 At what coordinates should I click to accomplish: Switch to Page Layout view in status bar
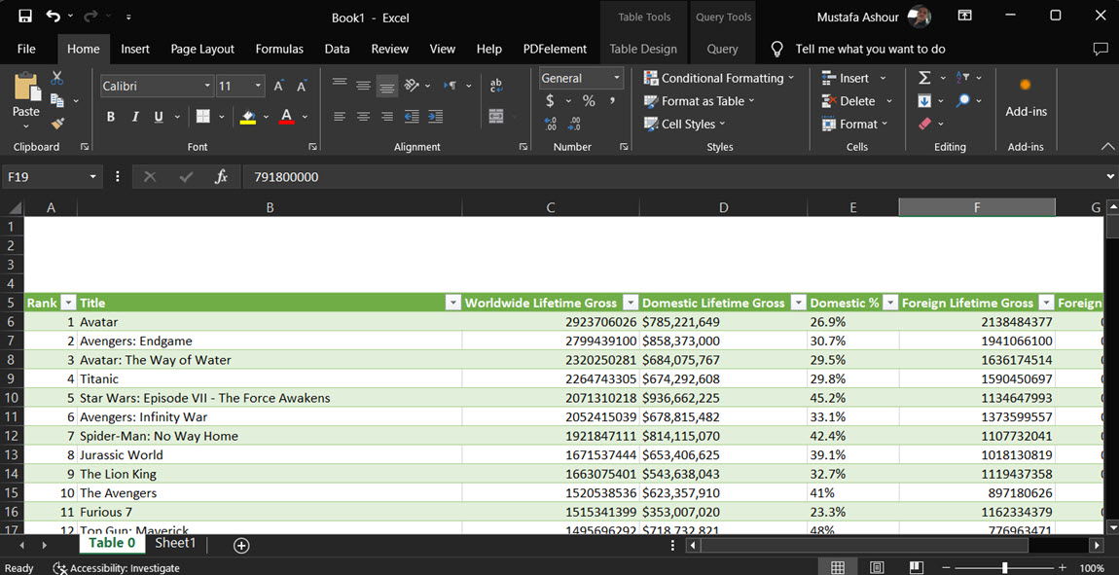[877, 566]
